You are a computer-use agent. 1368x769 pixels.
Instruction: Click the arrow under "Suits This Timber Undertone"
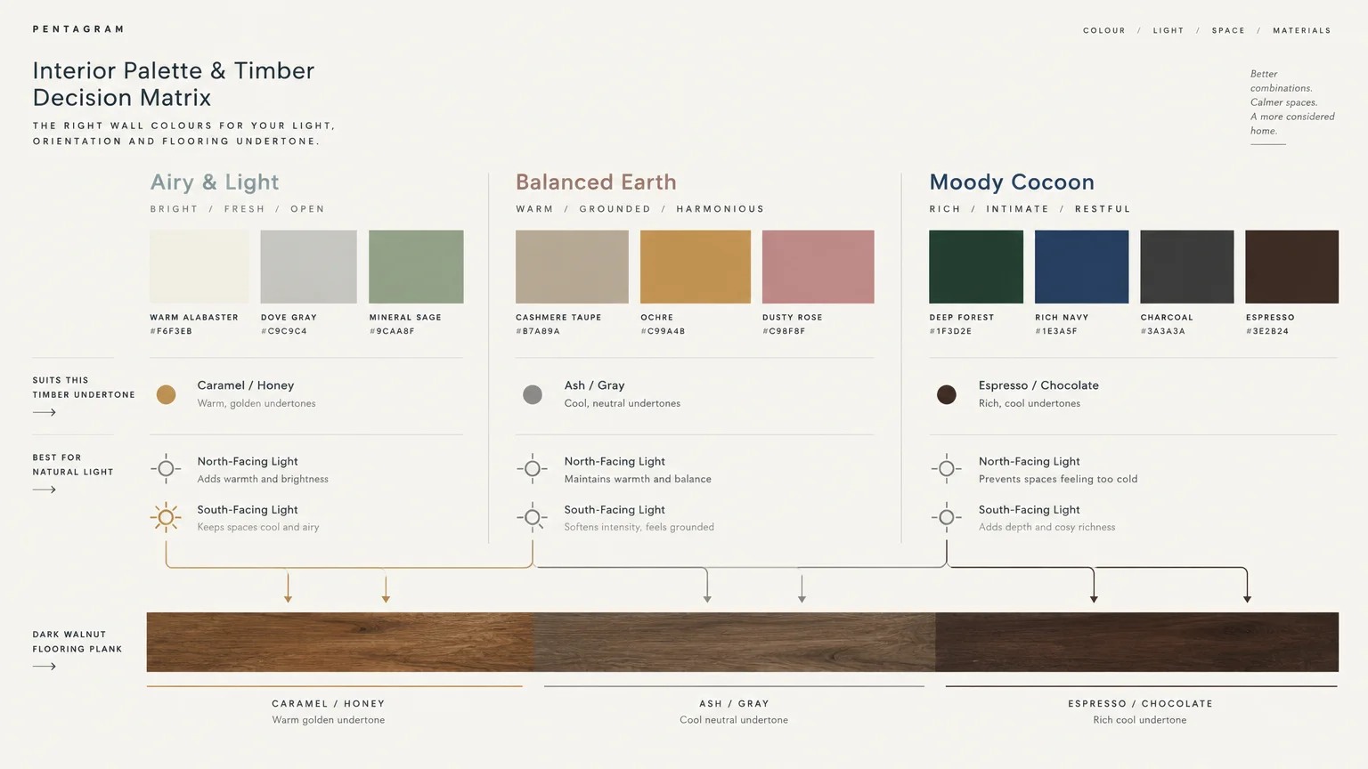45,412
